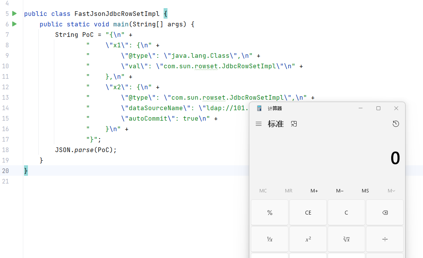Maximize the calculator window
The image size is (423, 258).
click(x=378, y=108)
